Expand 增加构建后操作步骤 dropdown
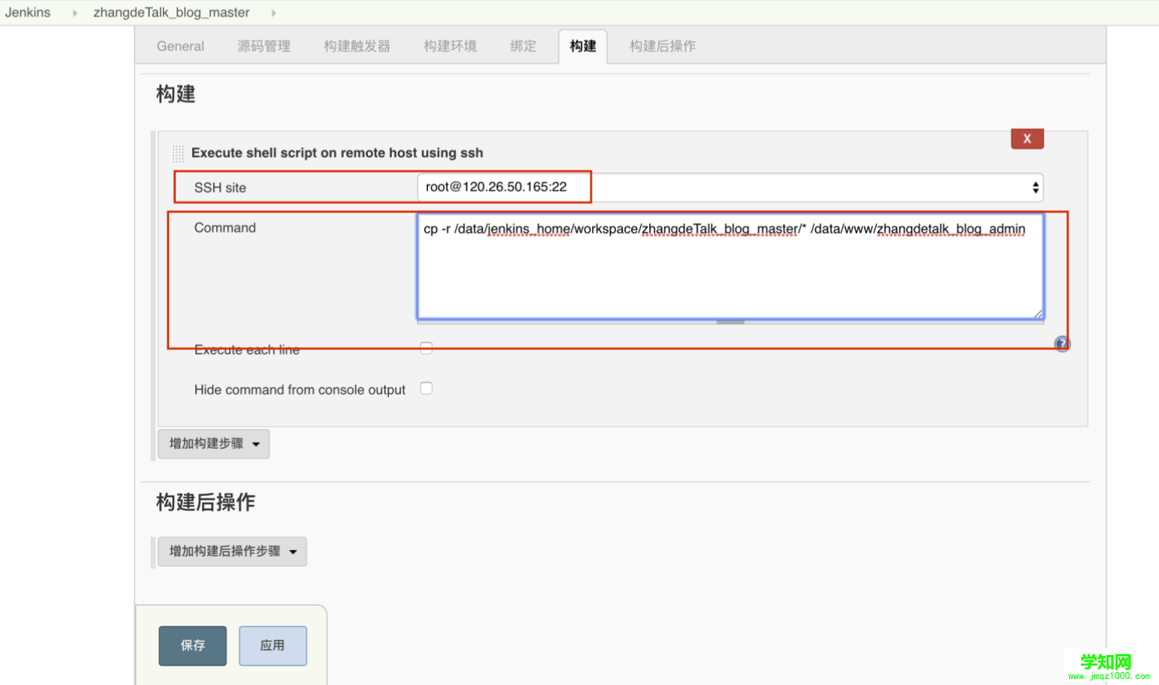This screenshot has width=1159, height=685. [x=232, y=551]
